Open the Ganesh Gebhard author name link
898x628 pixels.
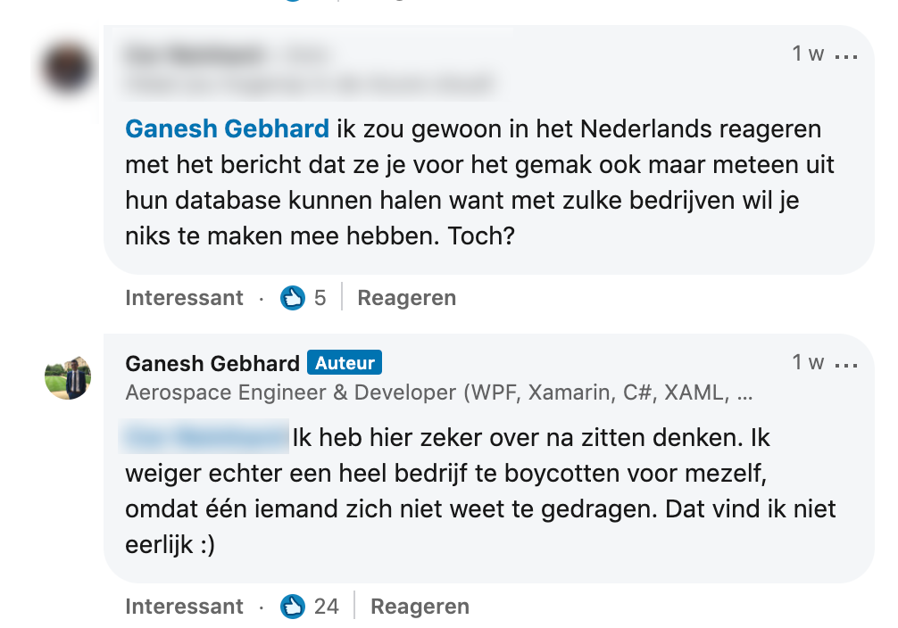pos(212,364)
